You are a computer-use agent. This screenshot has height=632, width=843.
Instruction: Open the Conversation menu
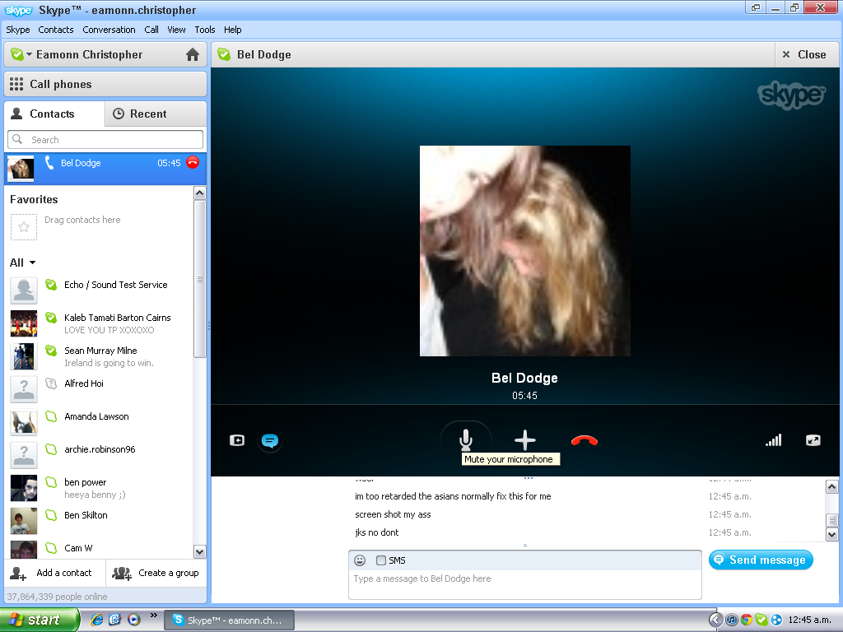point(109,30)
